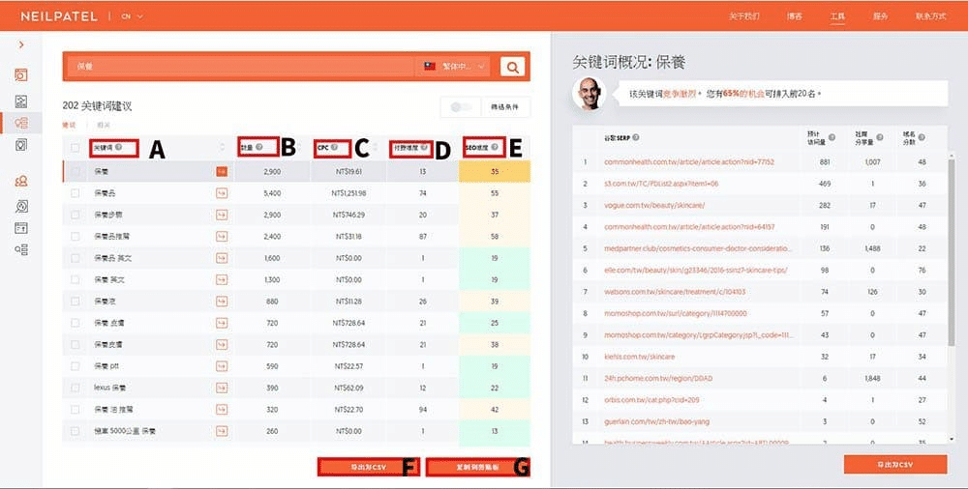Image resolution: width=968 pixels, height=489 pixels.
Task: Click the arrow icon in the 1,600 volume row
Action: [222, 258]
